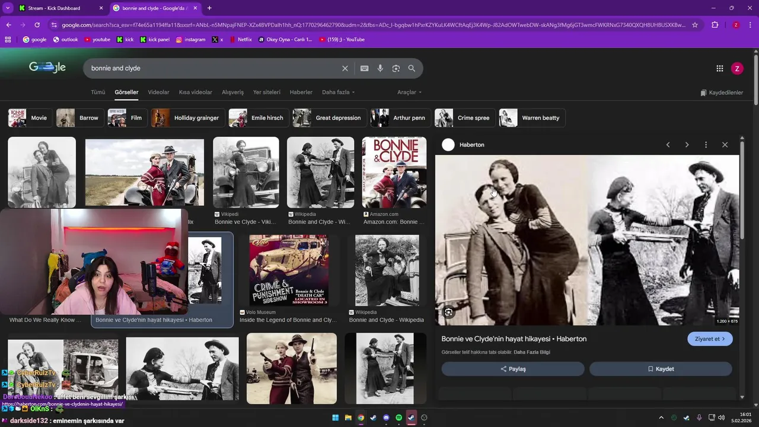Filter images by the Movie chip

(30, 118)
